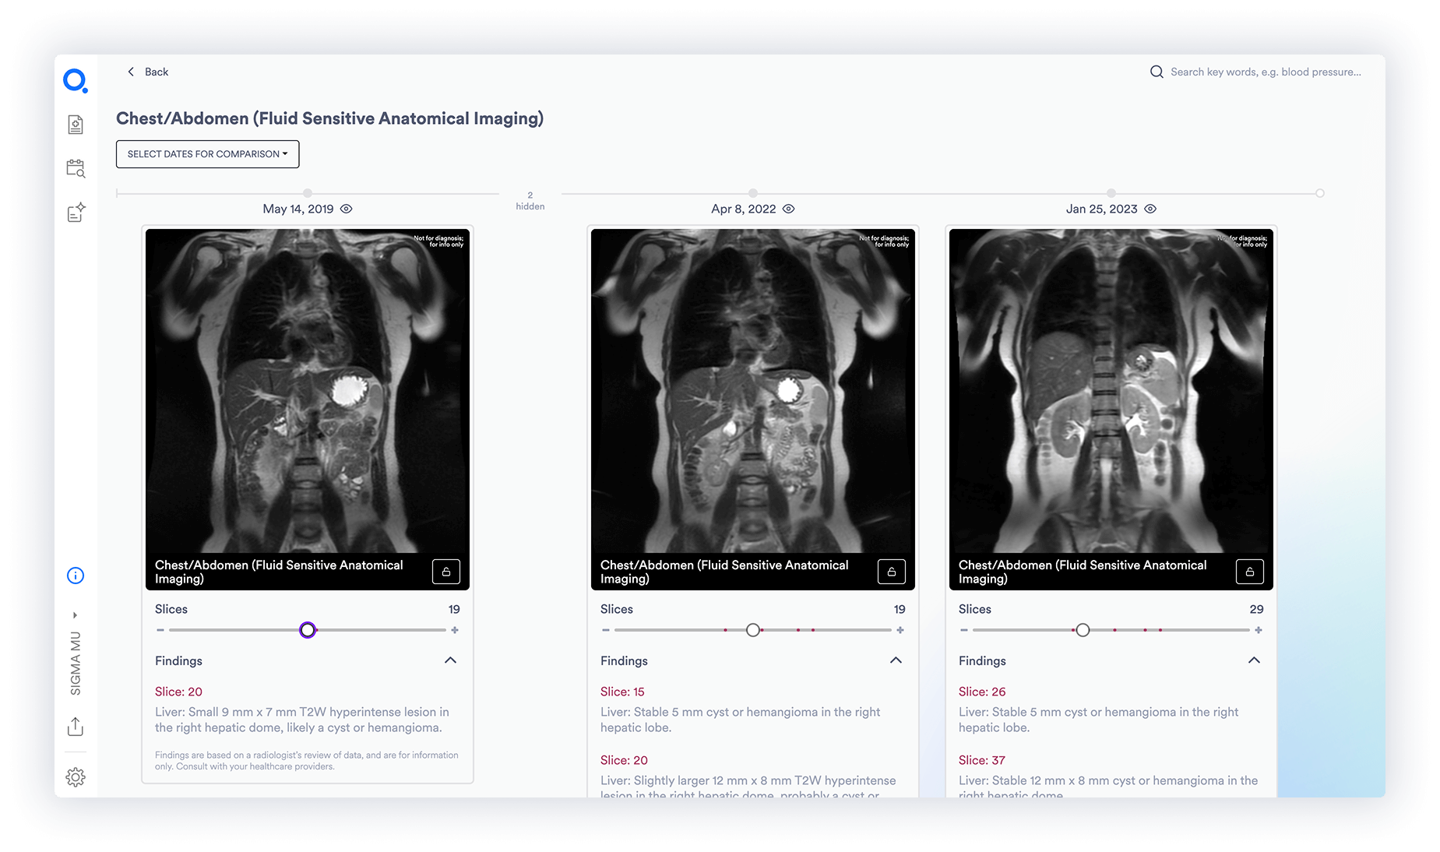Click the search magnifier icon at top right
This screenshot has width=1440, height=852.
(x=1157, y=71)
